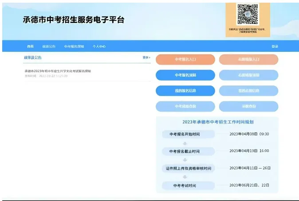Click the orange 中考报名入口 button
Viewport: 299px width, 201px height.
(185, 59)
